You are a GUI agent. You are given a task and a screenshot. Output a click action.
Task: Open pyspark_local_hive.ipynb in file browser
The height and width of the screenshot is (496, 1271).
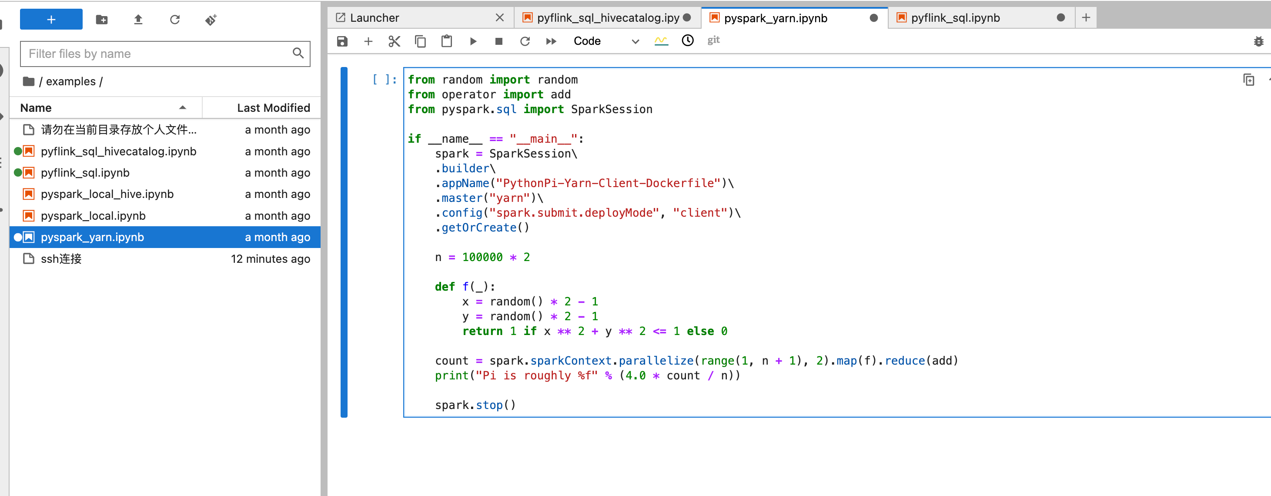click(x=107, y=194)
